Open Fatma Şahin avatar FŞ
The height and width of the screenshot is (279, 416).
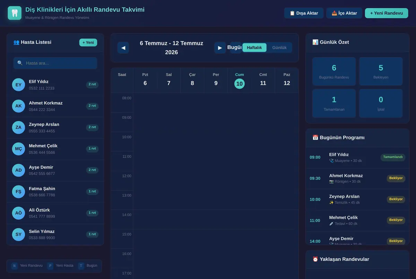point(18,191)
